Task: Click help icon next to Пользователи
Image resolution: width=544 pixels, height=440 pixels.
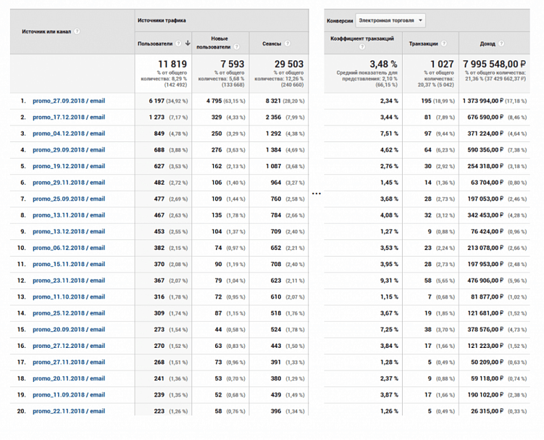Action: 179,43
